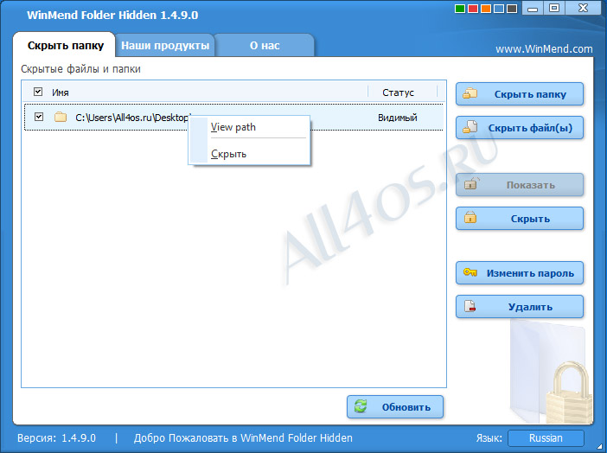The width and height of the screenshot is (607, 453).
Task: Click the Видимый status cell
Action: tap(397, 118)
